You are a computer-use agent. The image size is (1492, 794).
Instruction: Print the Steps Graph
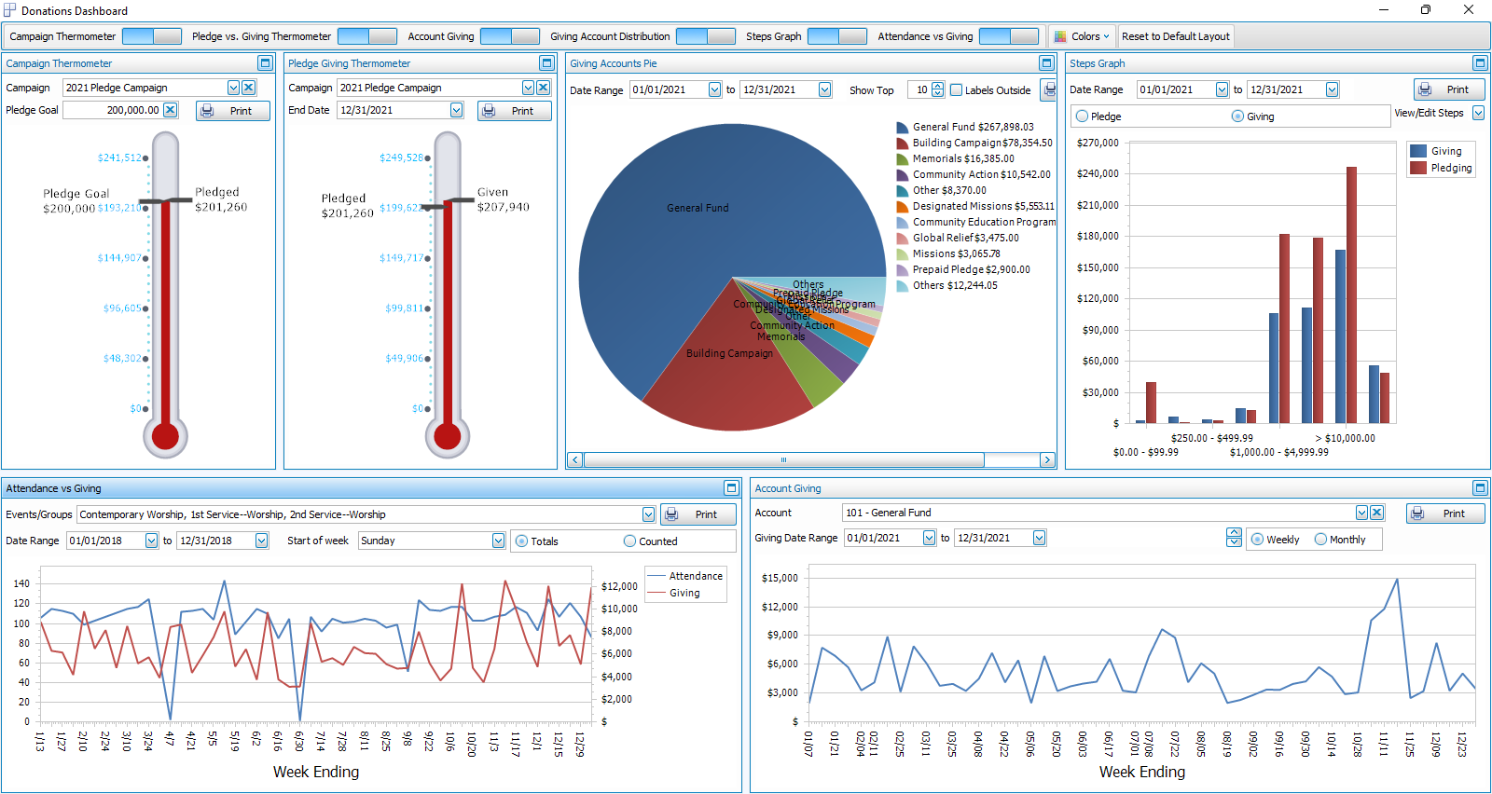click(1448, 89)
